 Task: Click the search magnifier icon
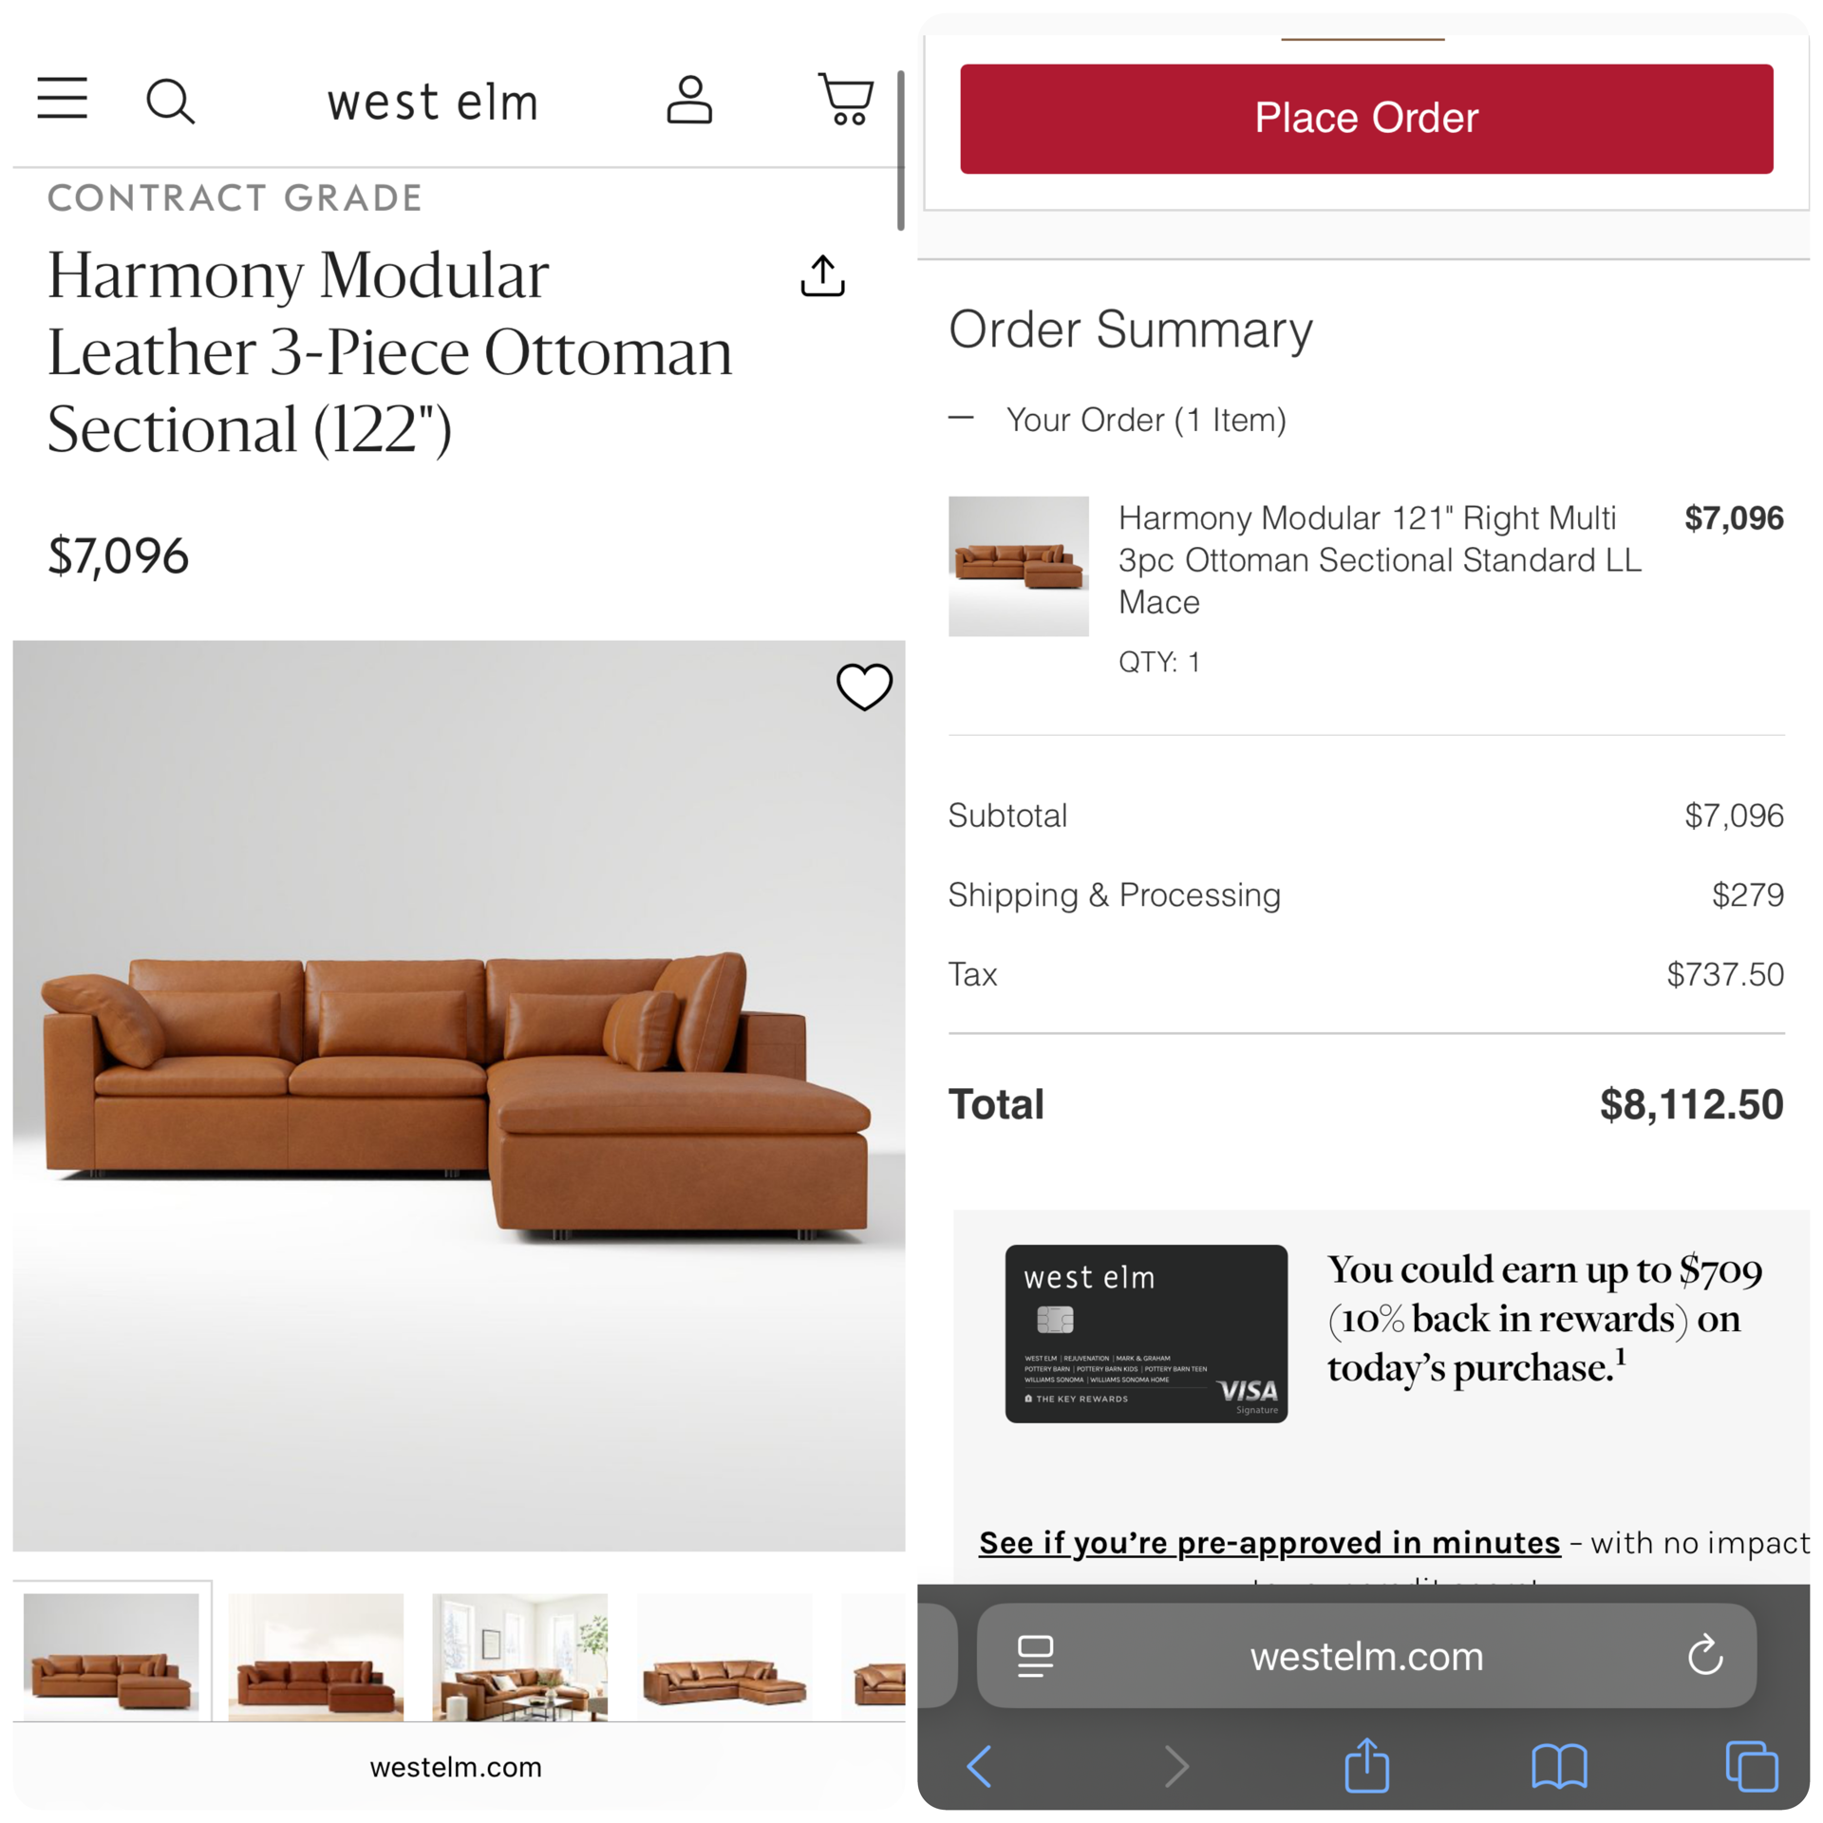[171, 100]
